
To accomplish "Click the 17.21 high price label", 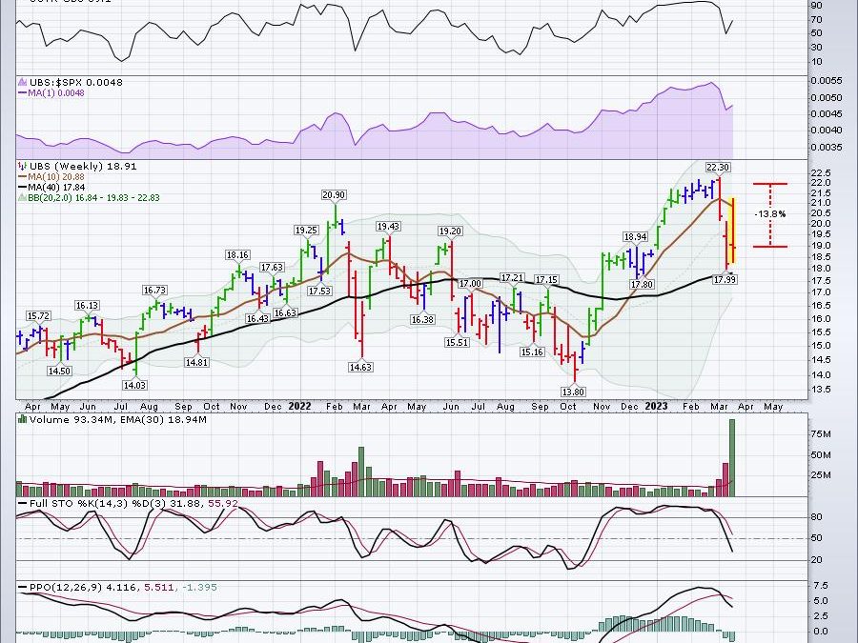I will tap(512, 278).
